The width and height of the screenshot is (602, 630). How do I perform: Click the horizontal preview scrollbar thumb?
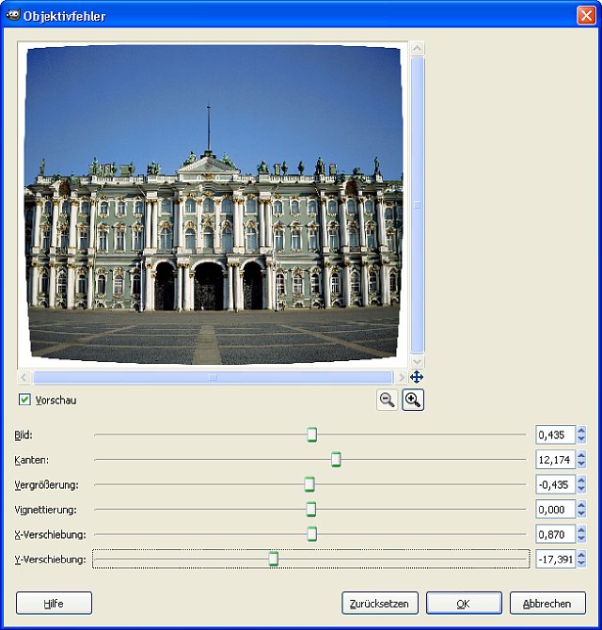(x=213, y=377)
